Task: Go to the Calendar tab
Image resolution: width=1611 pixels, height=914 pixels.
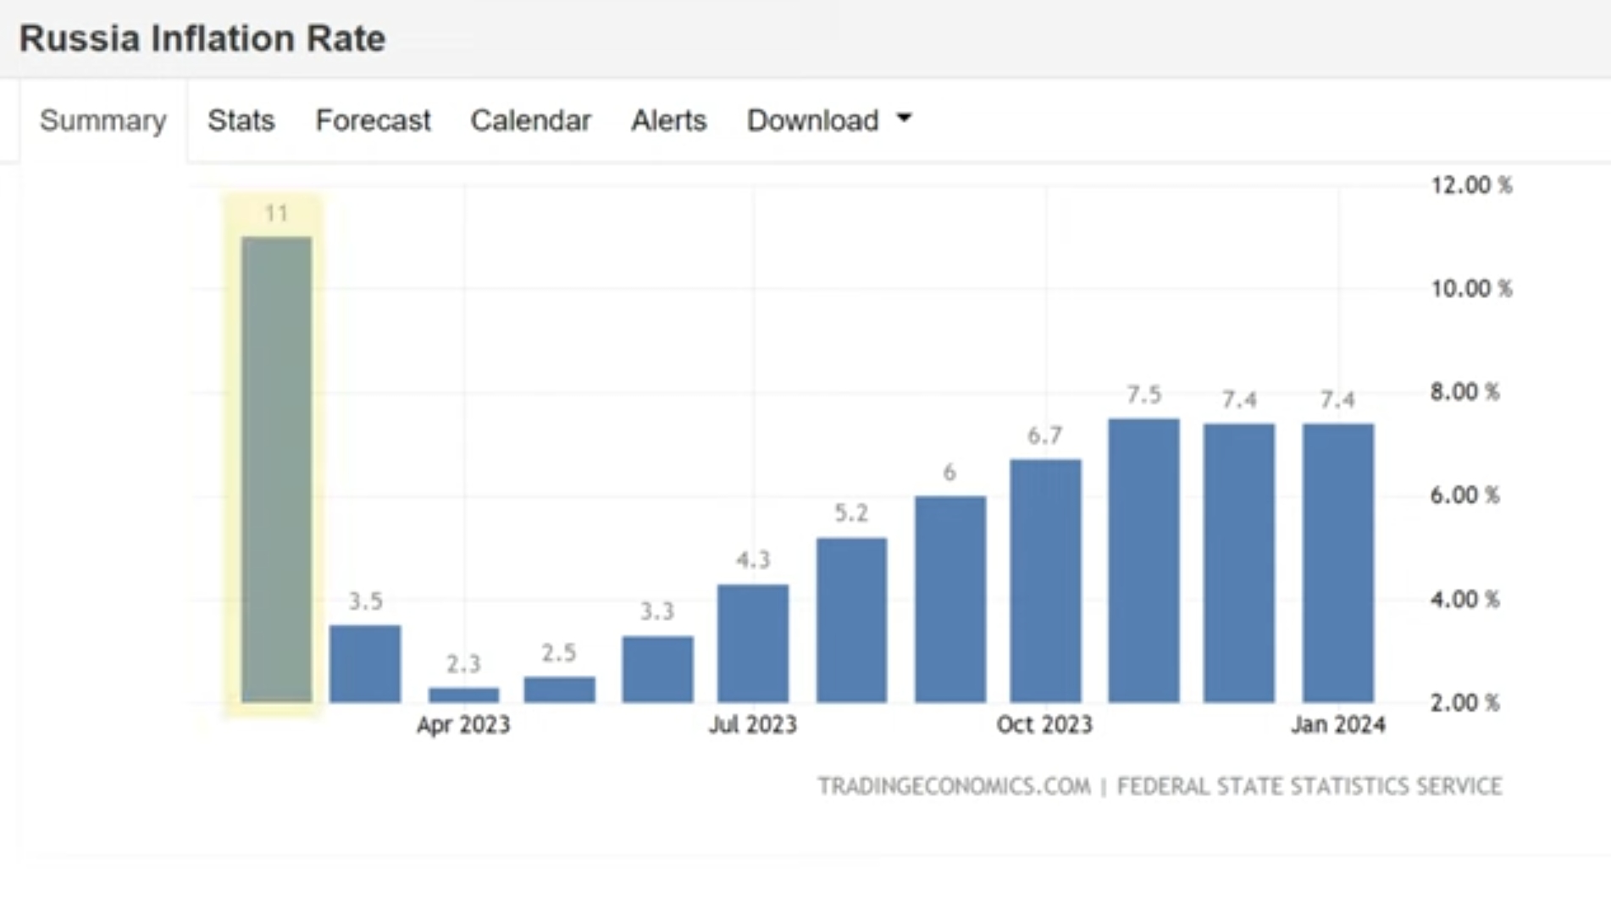Action: (x=530, y=120)
